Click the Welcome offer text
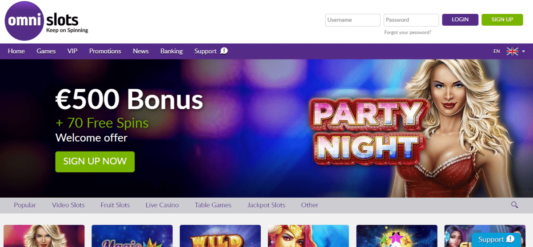 click(91, 138)
